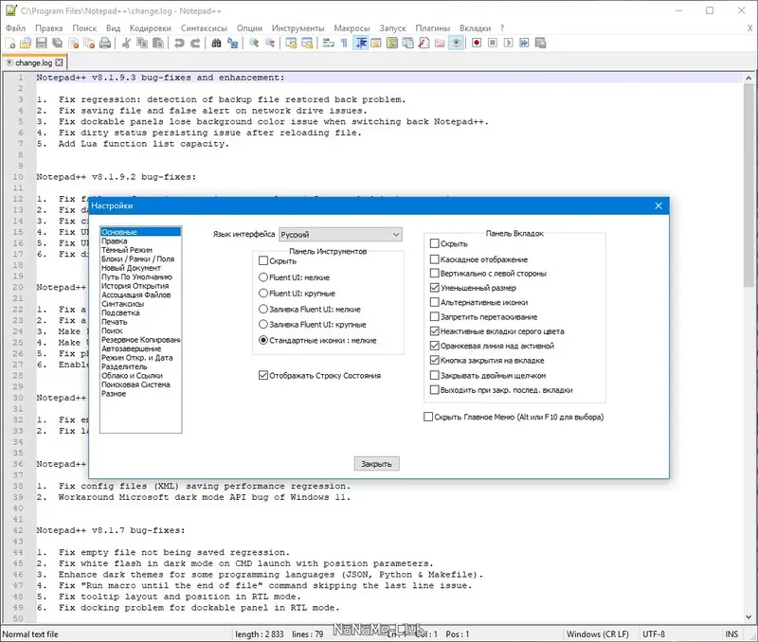Open the Плагины menu
The height and width of the screenshot is (642, 758).
click(x=432, y=28)
